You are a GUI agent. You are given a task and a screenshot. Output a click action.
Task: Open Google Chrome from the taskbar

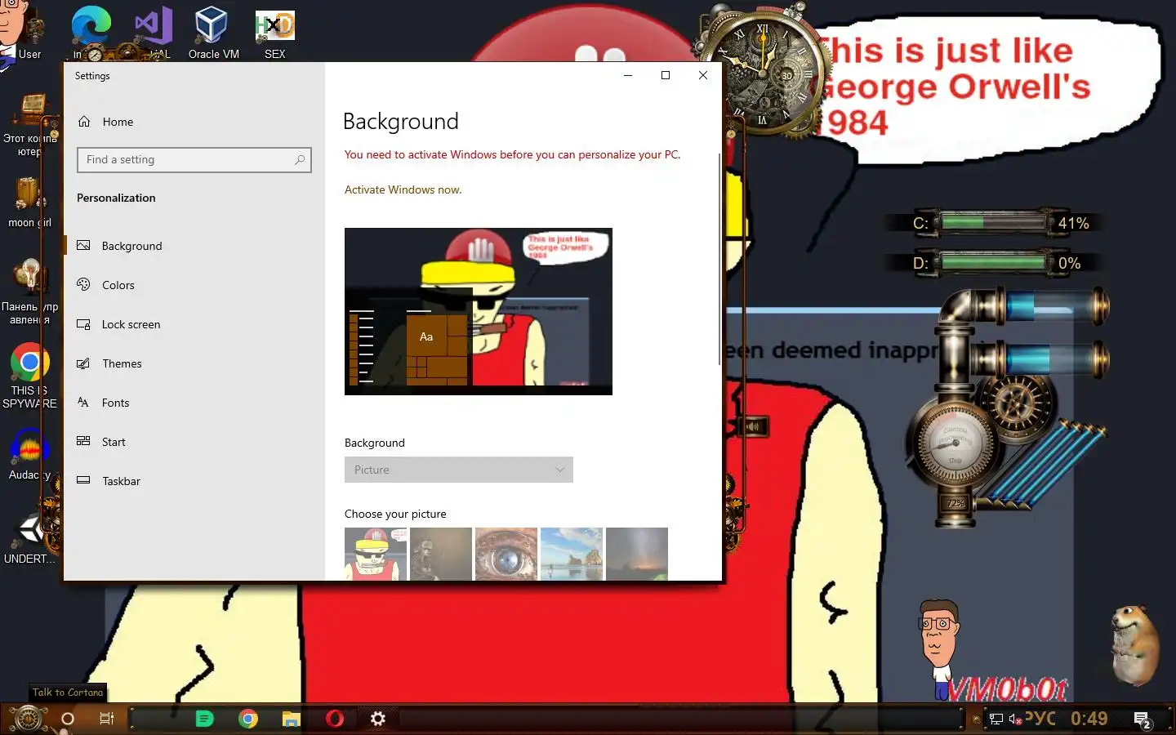point(248,719)
